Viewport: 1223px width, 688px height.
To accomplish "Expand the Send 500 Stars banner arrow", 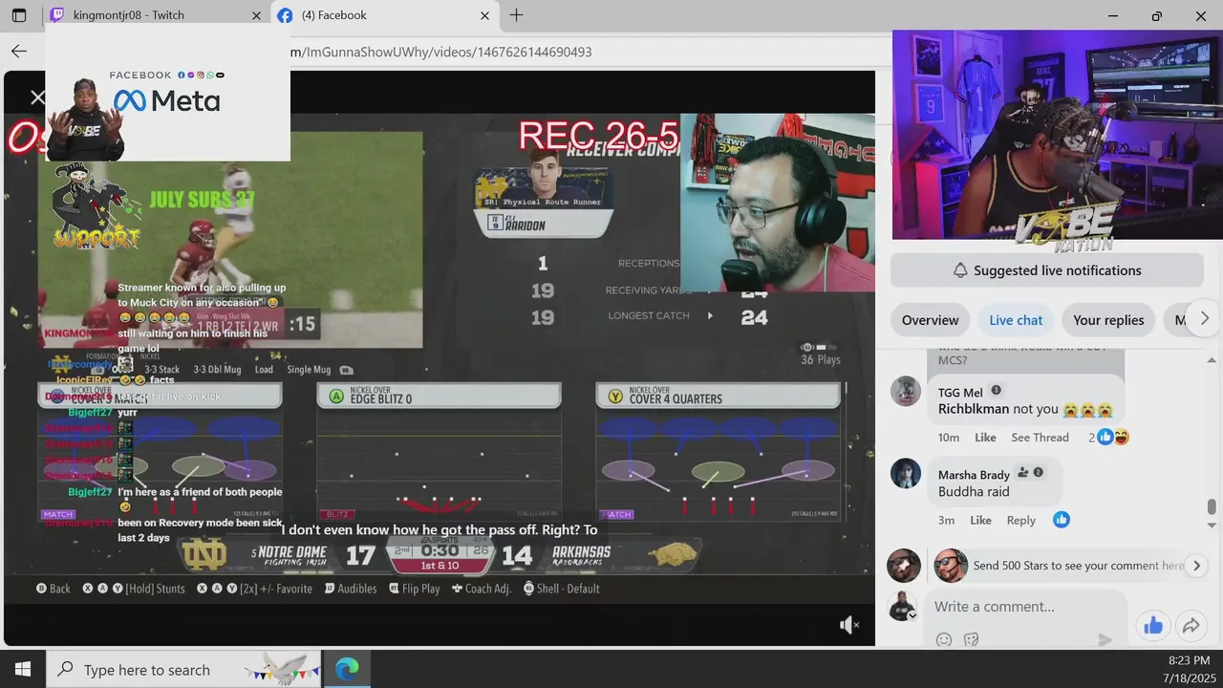I will pos(1197,566).
